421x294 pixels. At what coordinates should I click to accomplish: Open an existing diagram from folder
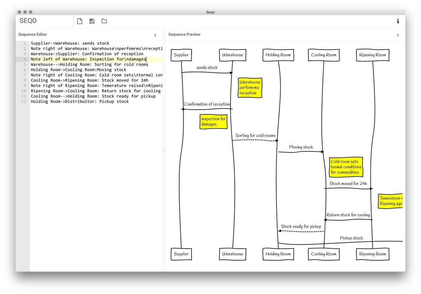pos(104,21)
